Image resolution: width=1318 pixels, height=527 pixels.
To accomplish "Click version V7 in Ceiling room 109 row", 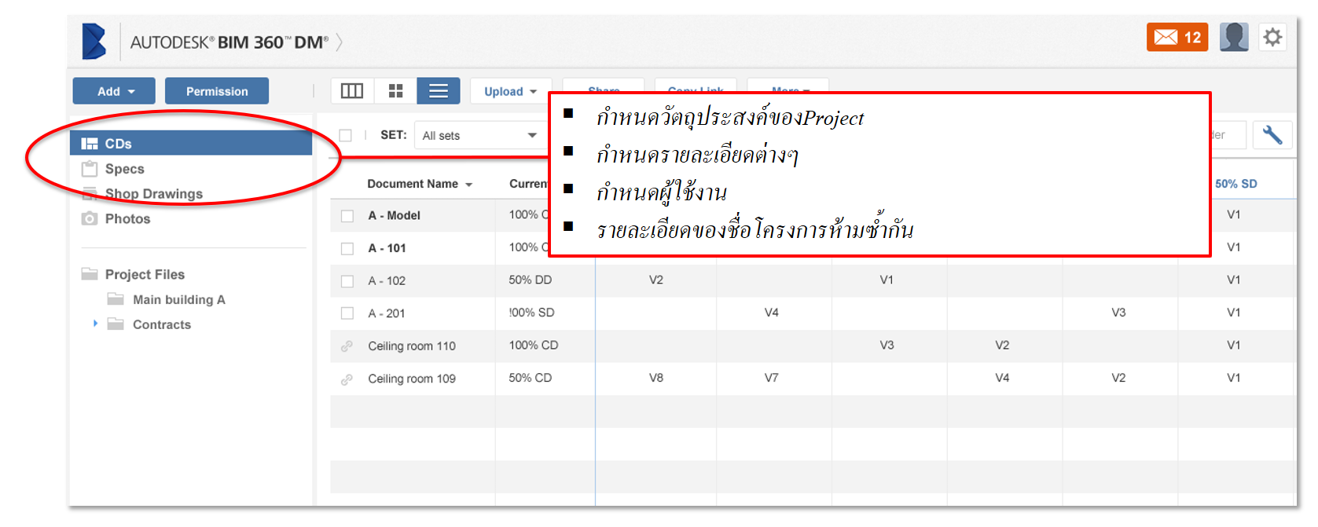I will (x=772, y=378).
